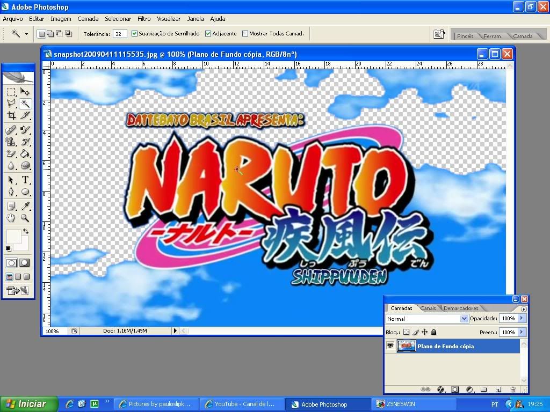This screenshot has height=412, width=550.
Task: Open the Preen. fill arrow
Action: [521, 332]
